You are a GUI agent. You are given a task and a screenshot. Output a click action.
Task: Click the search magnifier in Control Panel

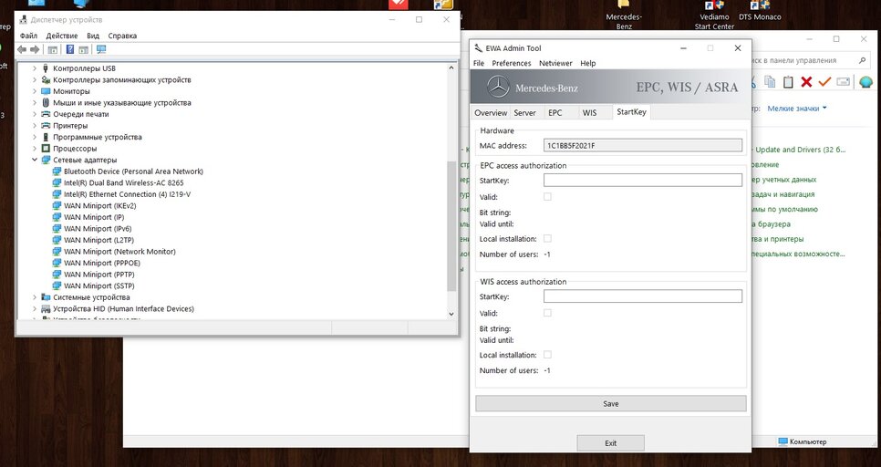[862, 60]
